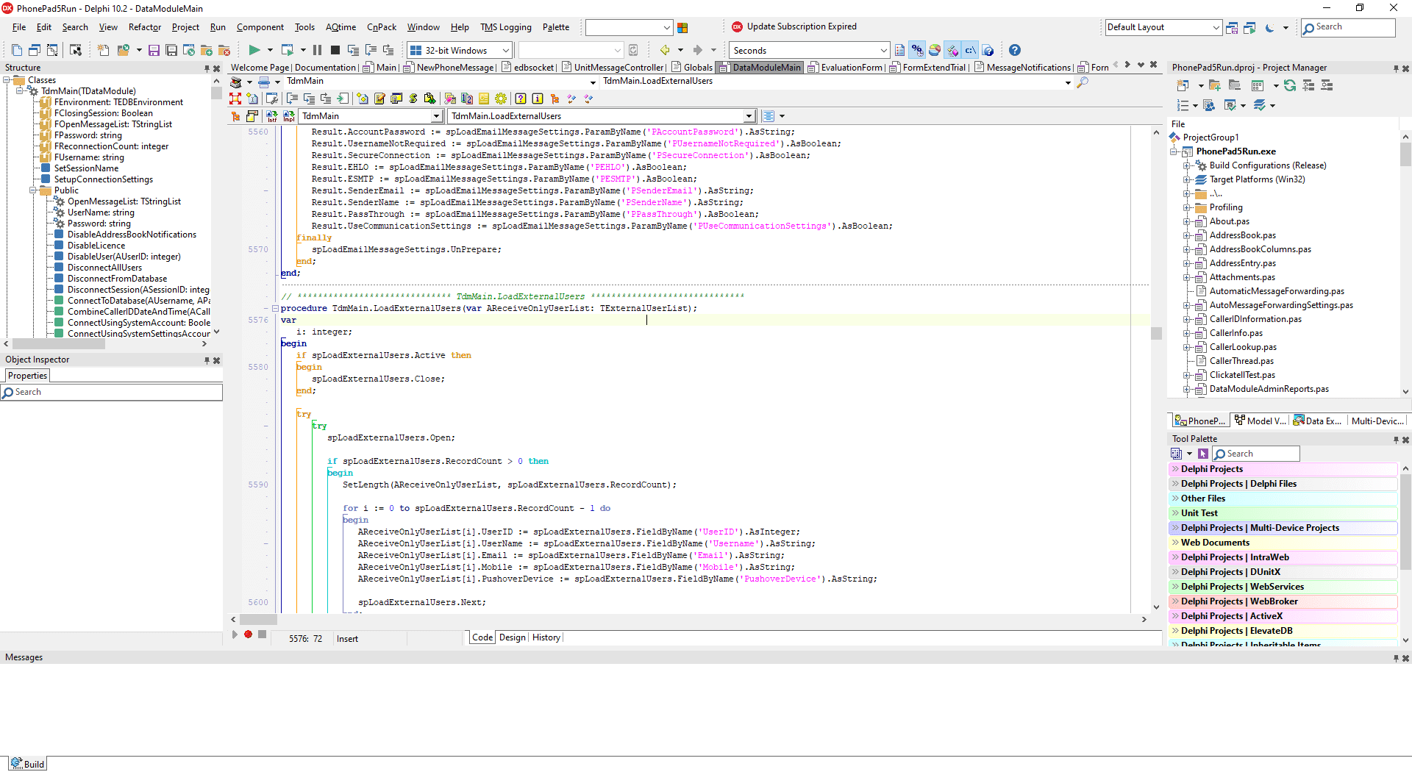
Task: Open the TMS Logging menu
Action: [506, 27]
